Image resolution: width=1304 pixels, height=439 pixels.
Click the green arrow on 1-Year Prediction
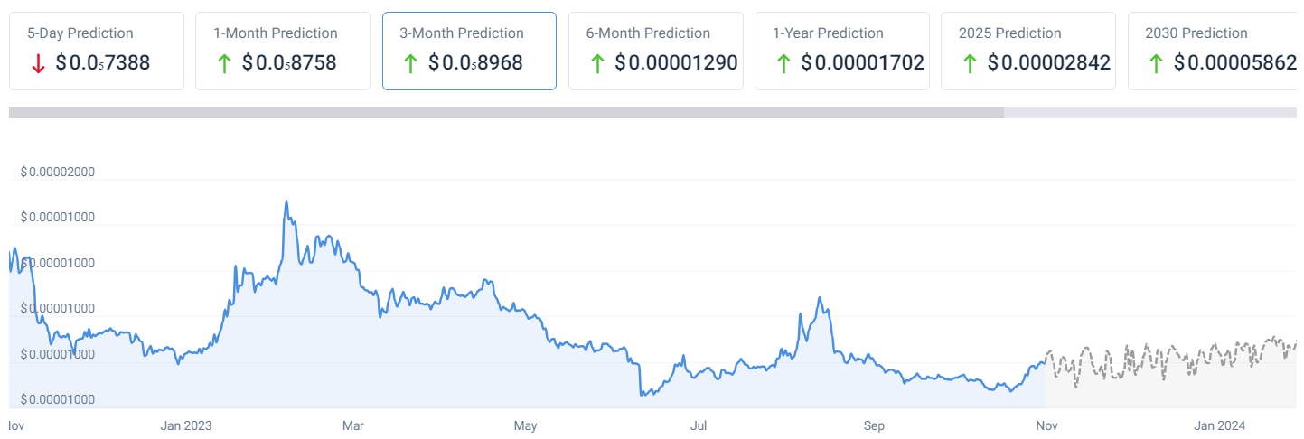783,63
